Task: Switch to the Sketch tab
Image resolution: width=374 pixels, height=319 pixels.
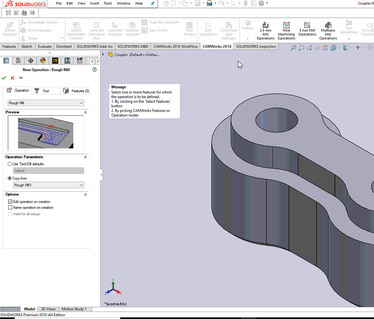Action: 27,47
